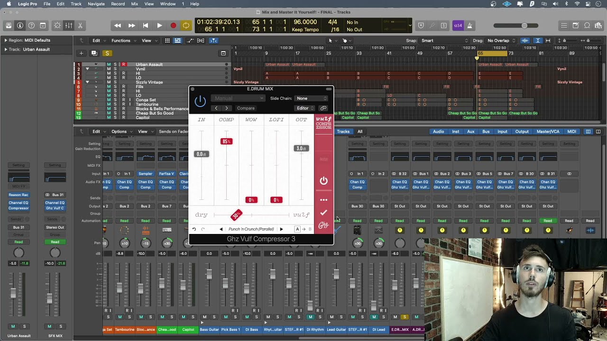Switch mixer to Tracks view tab
This screenshot has height=341, width=607.
tap(343, 132)
